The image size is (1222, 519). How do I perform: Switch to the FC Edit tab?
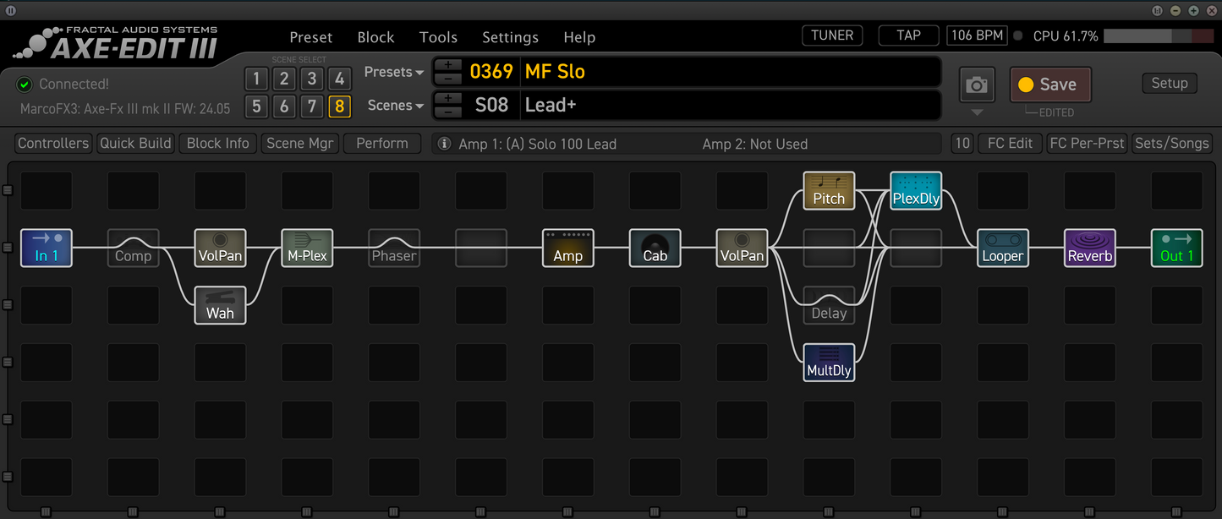click(1009, 143)
